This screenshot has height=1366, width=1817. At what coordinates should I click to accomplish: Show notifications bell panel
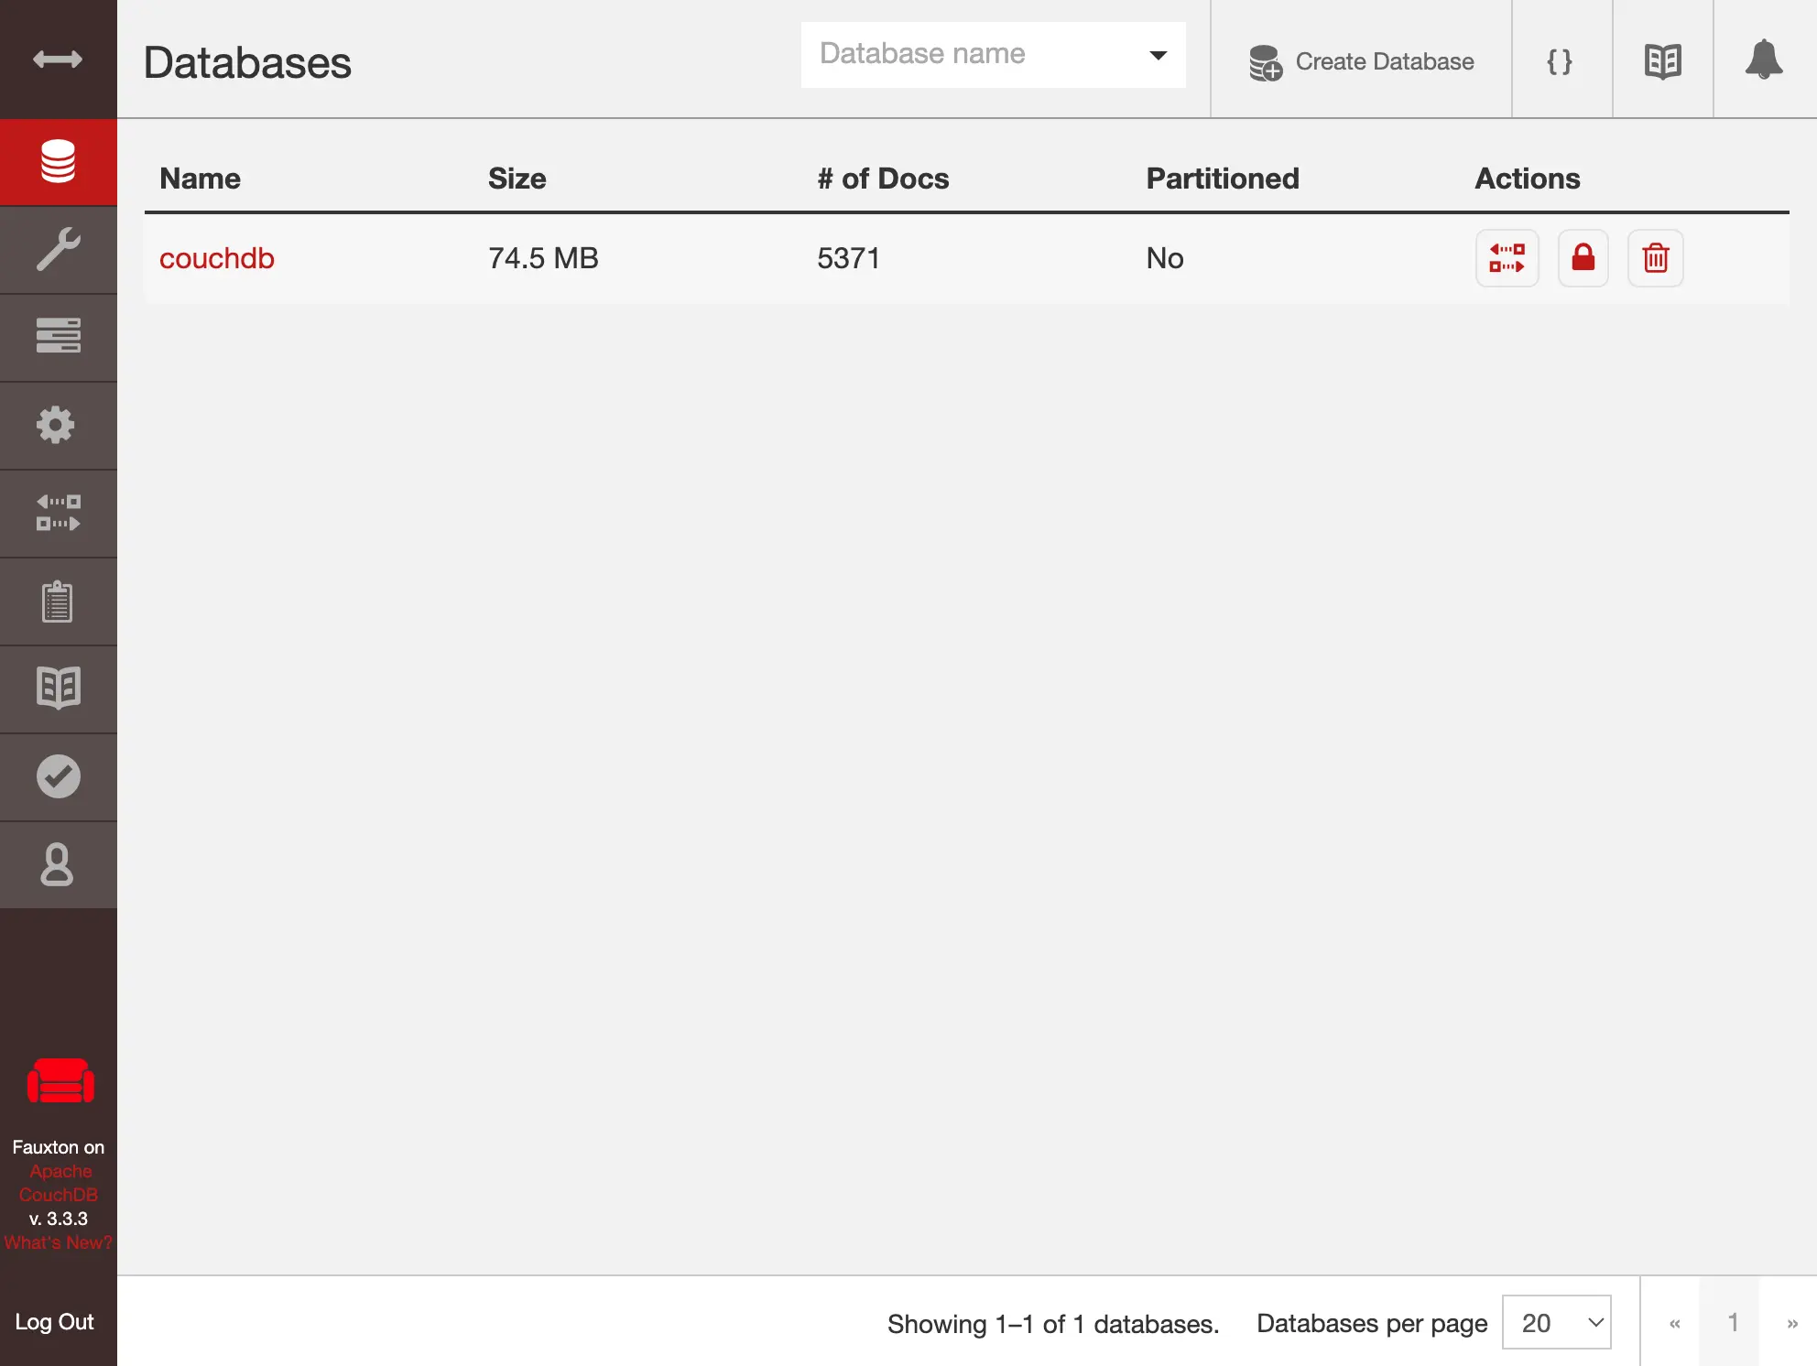1763,61
